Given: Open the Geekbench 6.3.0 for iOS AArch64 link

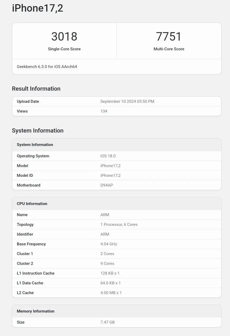Looking at the screenshot, I should pyautogui.click(x=47, y=66).
